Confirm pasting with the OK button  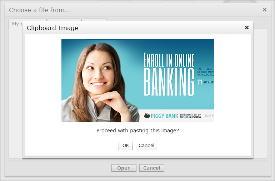point(126,146)
